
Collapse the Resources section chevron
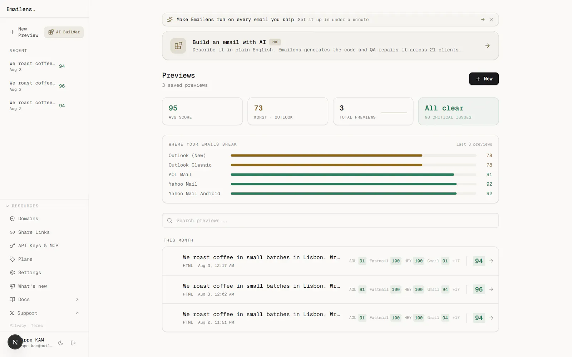7,206
